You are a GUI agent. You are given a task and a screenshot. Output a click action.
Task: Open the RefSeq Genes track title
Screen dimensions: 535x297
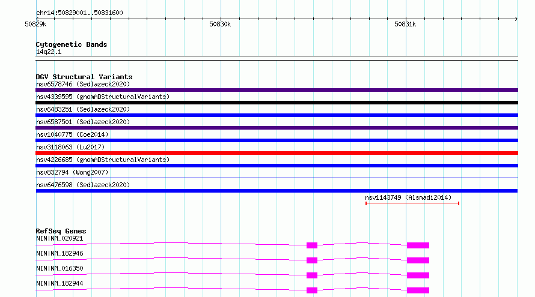coord(61,231)
